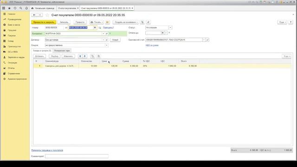Expand Договор dropdown arrow
This screenshot has height=167, width=297.
pyautogui.click(x=103, y=40)
